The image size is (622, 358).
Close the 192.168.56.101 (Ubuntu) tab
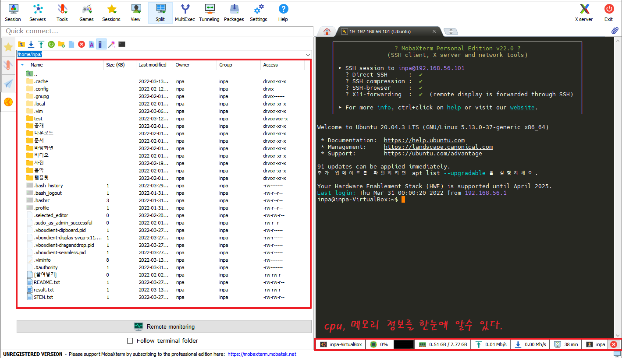tap(435, 32)
